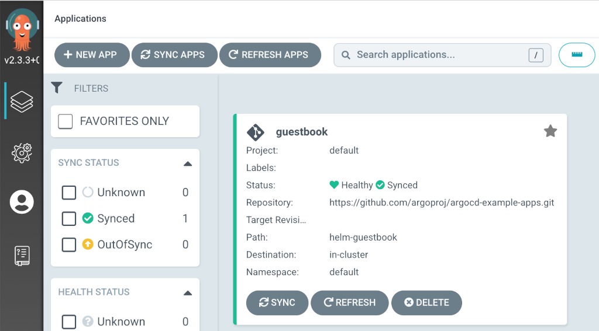Delete the guestbook application
Screen dimensions: 599x331
click(426, 303)
